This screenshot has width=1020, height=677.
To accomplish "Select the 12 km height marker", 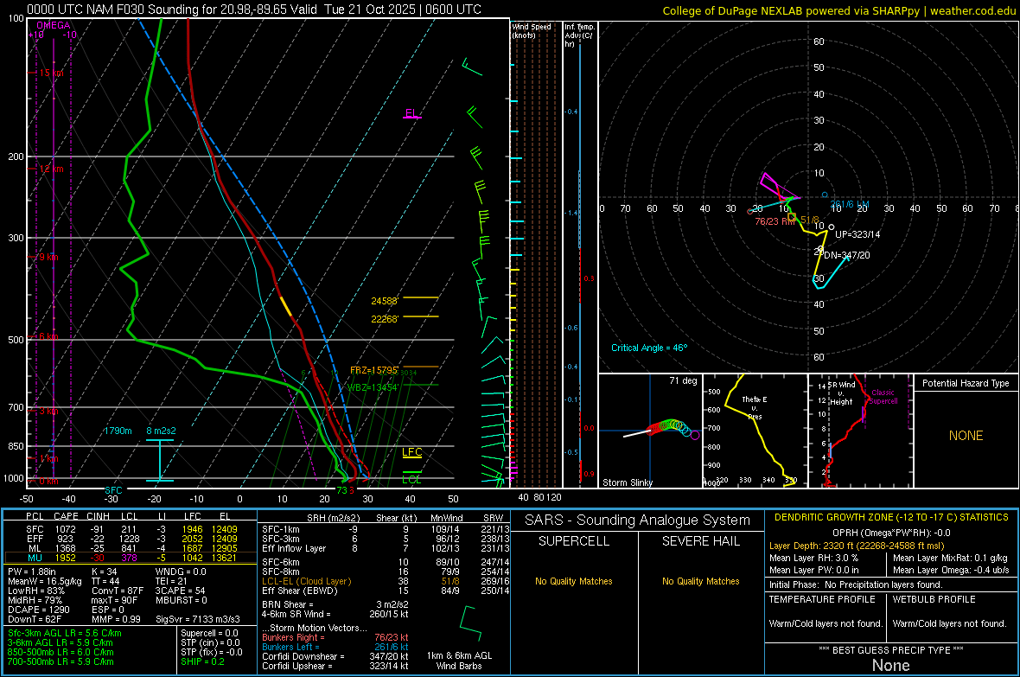I will pyautogui.click(x=51, y=169).
